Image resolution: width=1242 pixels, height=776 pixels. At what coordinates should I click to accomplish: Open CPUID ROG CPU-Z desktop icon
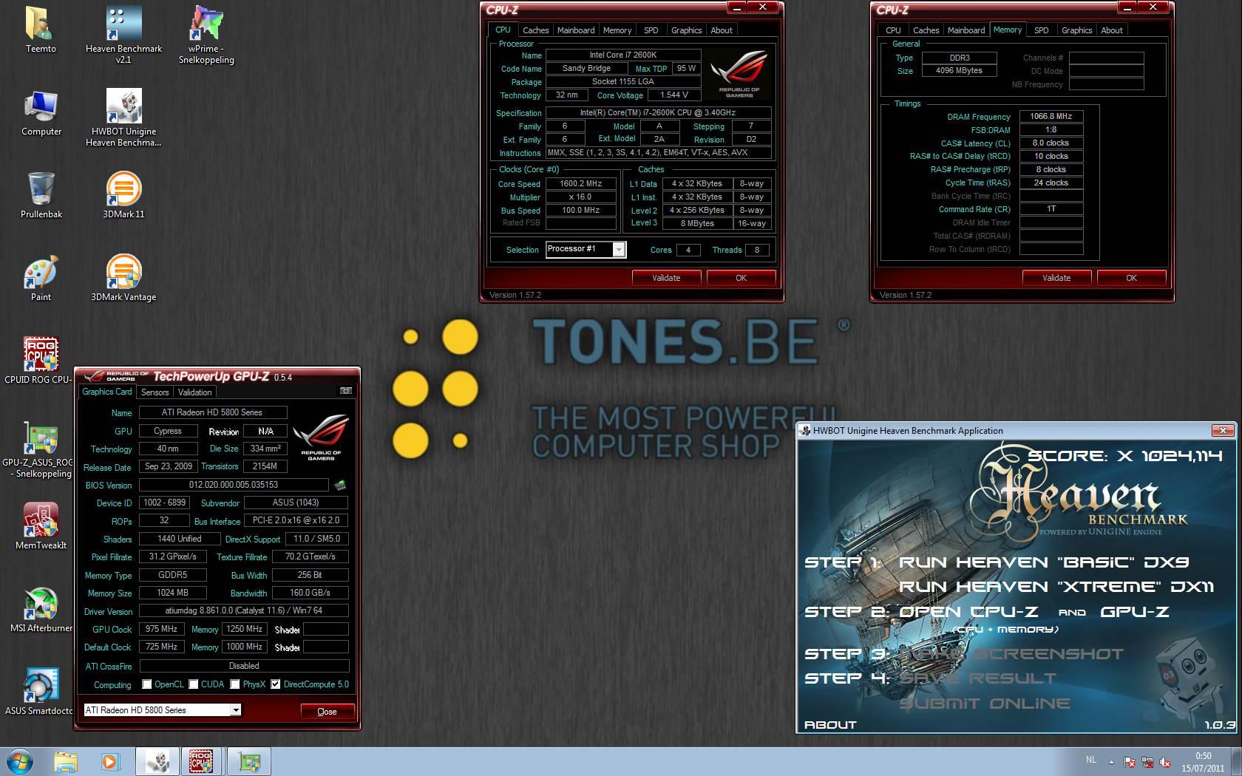click(x=41, y=361)
